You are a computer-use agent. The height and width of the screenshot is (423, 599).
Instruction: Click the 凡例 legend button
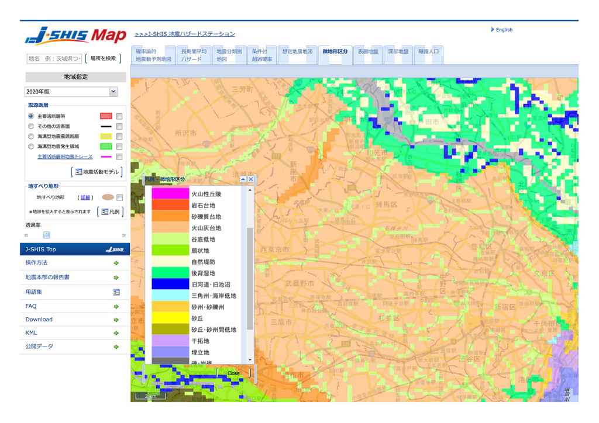(111, 211)
